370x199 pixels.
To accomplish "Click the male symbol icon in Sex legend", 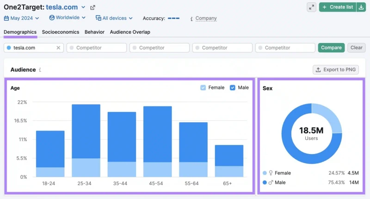I will (271, 182).
